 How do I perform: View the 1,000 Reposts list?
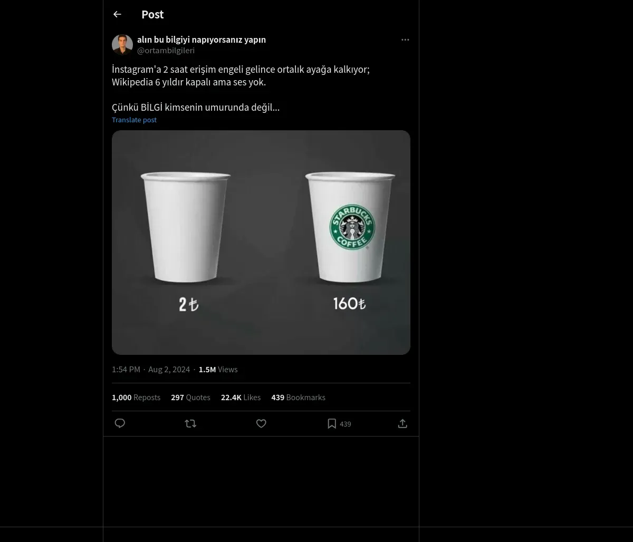[x=136, y=398]
